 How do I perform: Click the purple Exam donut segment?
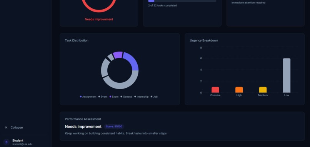(x=118, y=55)
